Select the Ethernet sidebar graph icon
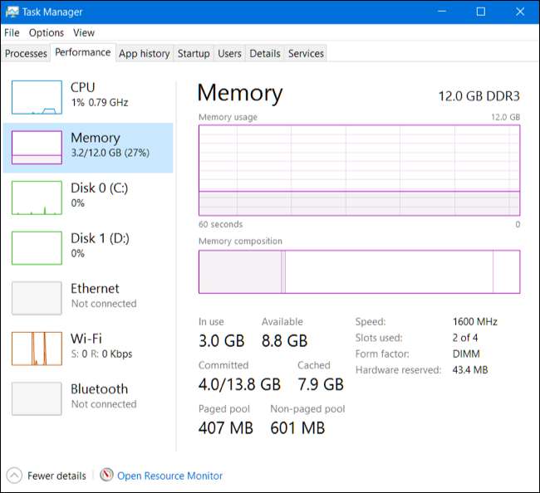Viewport: 540px width, 493px height. 37,298
